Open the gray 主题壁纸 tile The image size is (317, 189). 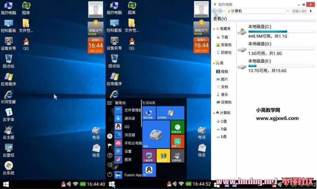[x=178, y=156]
